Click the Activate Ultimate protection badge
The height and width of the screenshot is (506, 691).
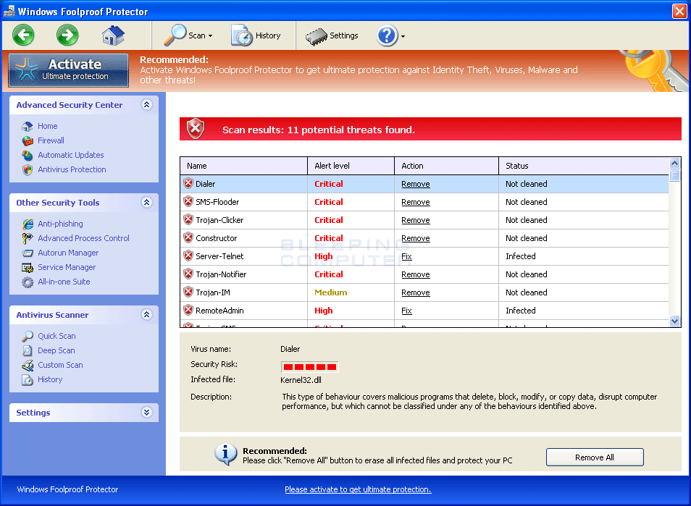[x=68, y=70]
